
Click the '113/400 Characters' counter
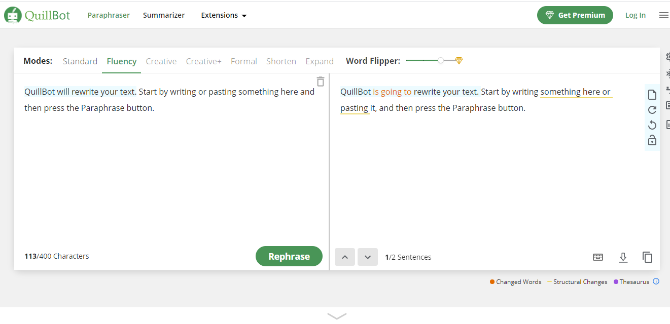(x=57, y=256)
